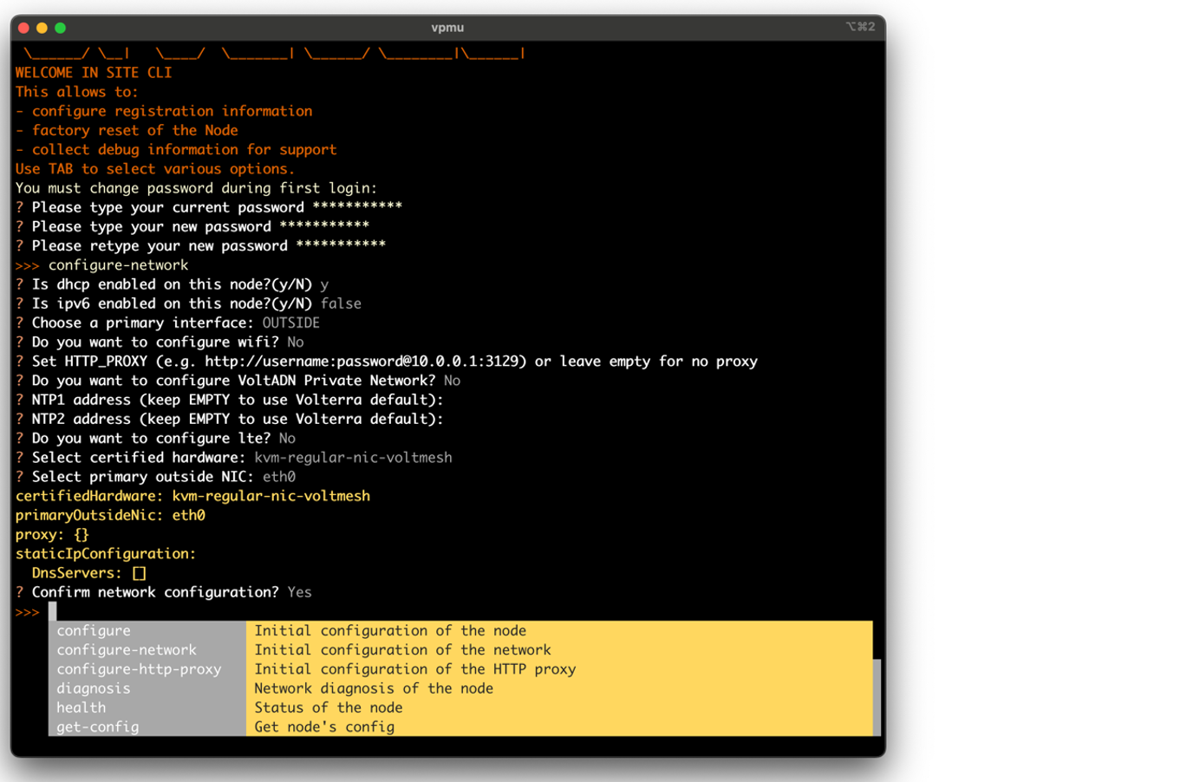
Task: Select the "configure-http-proxy" command option
Action: pos(138,668)
